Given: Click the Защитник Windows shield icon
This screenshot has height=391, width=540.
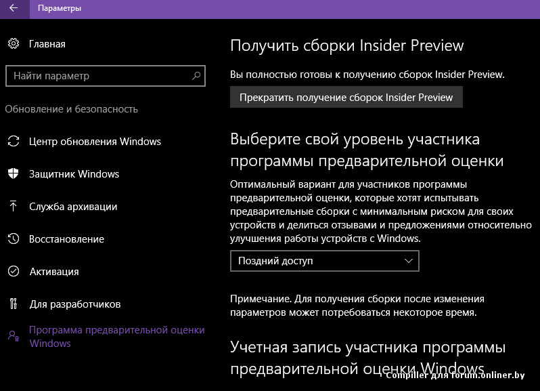Looking at the screenshot, I should [x=14, y=173].
